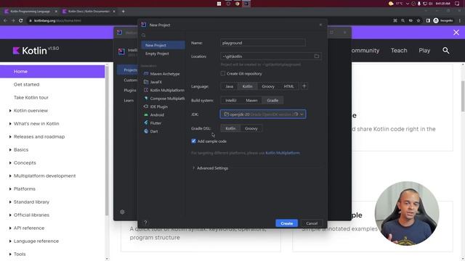Go back in the browser
The height and width of the screenshot is (261, 465).
point(5,20)
